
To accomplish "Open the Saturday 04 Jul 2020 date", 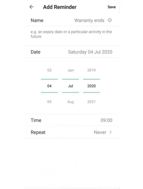I will click(x=90, y=52).
